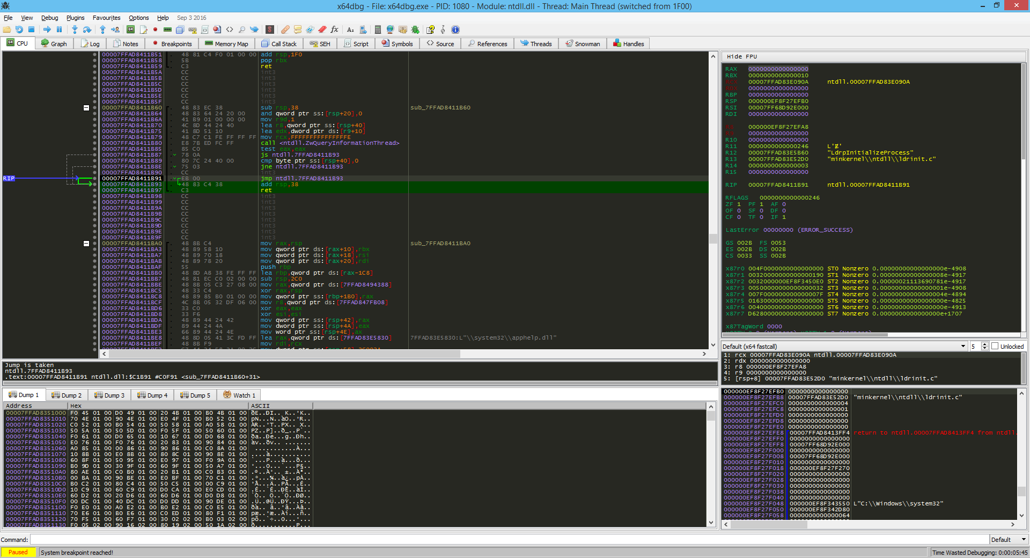Switch to the Watch 1 tab

click(x=239, y=395)
